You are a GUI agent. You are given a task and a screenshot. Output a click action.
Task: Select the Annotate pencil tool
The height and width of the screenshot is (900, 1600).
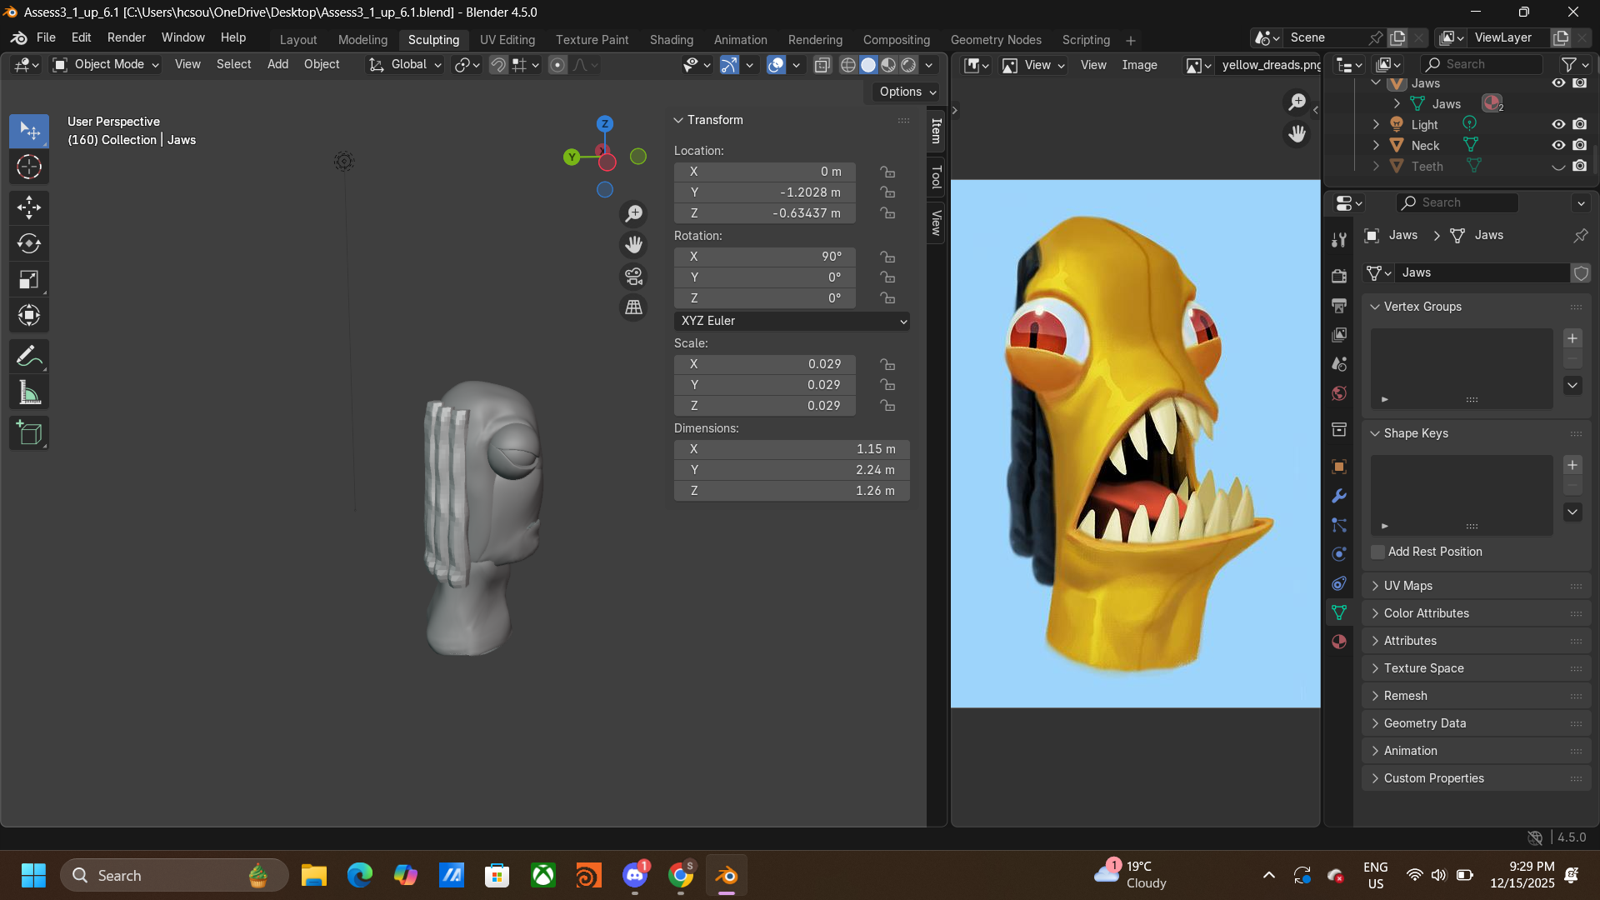pos(29,357)
